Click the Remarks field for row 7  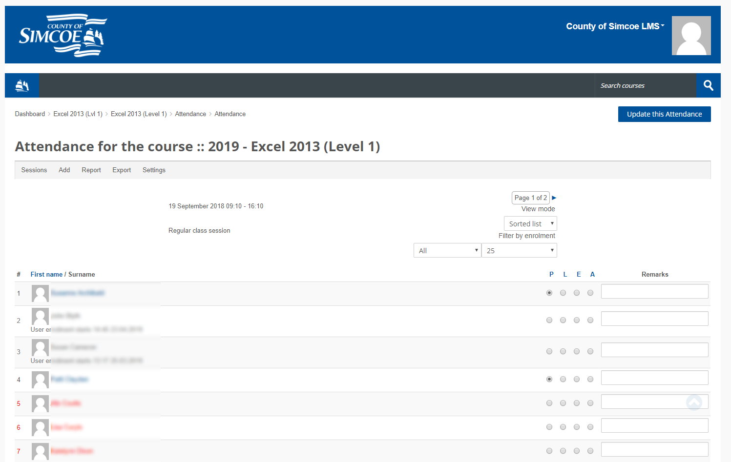point(655,449)
